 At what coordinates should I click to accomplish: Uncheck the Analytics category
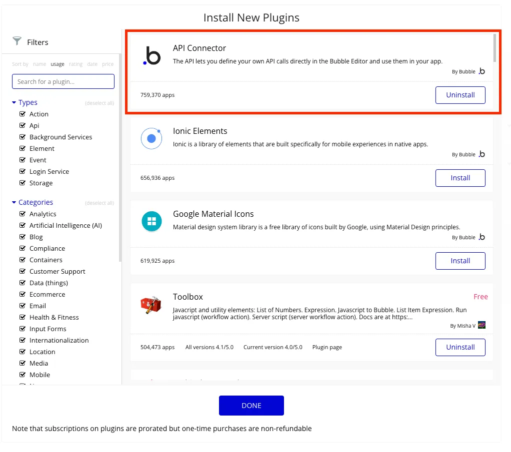point(22,214)
